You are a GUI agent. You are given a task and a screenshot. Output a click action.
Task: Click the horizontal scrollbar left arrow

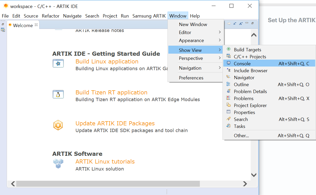coord(13,184)
